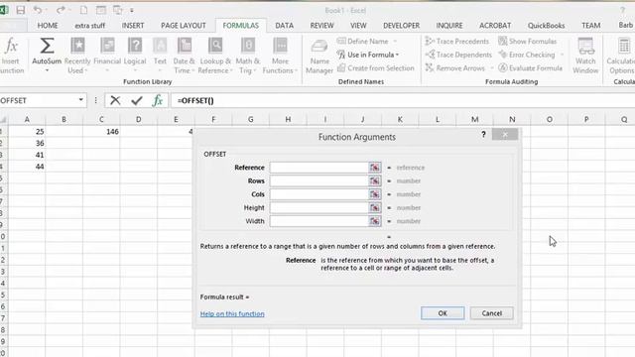The image size is (635, 357).
Task: Open the Name Manager
Action: (x=319, y=57)
